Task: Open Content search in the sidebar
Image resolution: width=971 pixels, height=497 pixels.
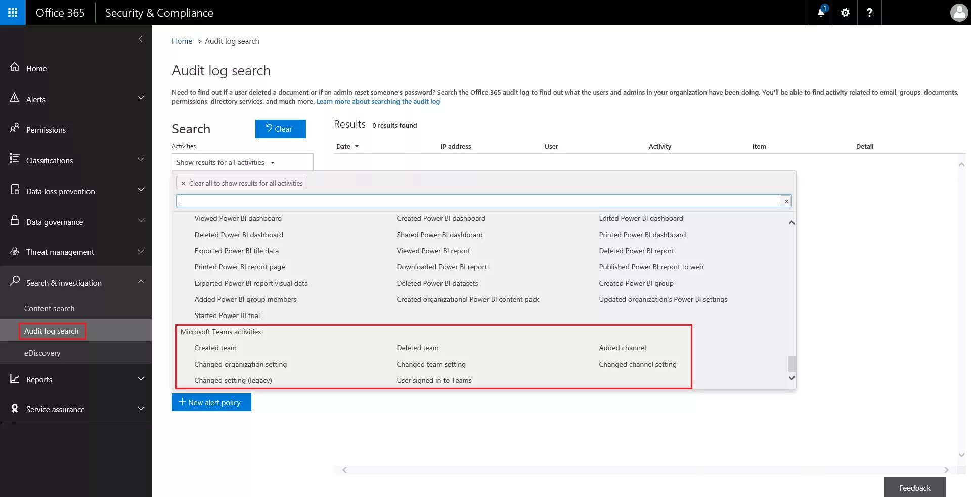Action: point(49,308)
